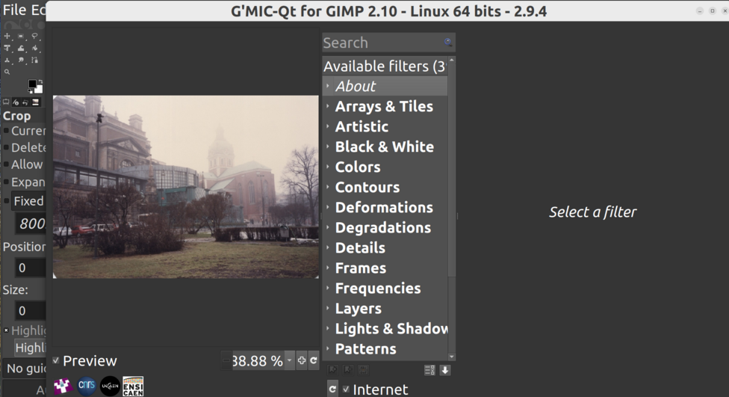Expand the Artistic category arrow
The width and height of the screenshot is (729, 397).
click(x=328, y=126)
